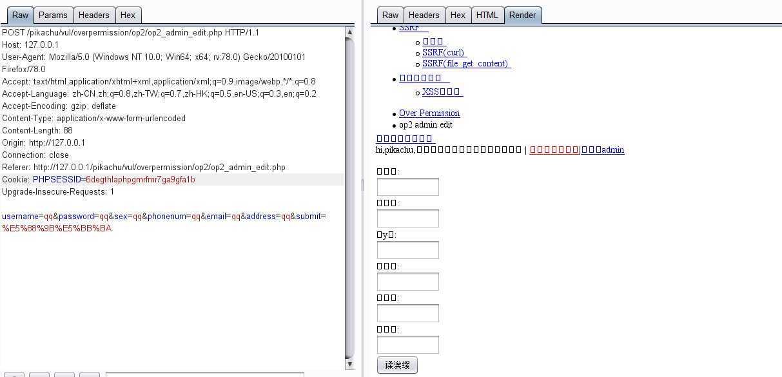Click the form submit button

tap(397, 365)
